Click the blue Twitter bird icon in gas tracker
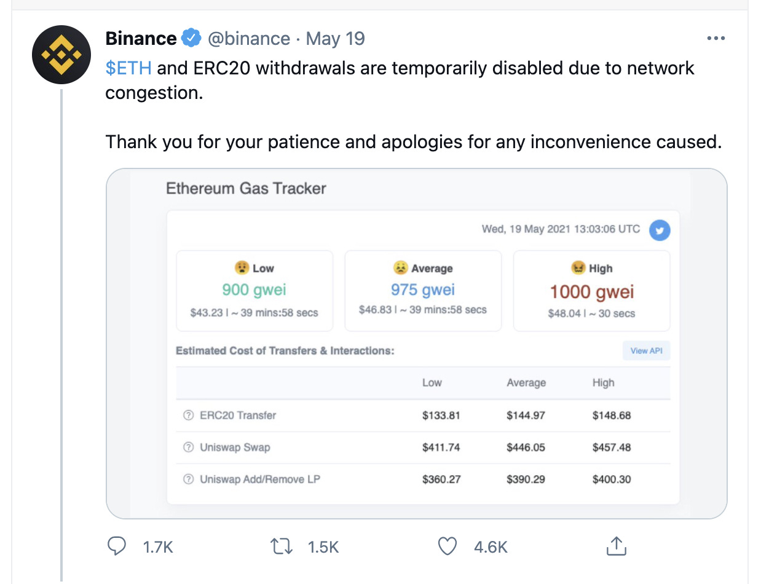The width and height of the screenshot is (761, 584). pyautogui.click(x=660, y=231)
